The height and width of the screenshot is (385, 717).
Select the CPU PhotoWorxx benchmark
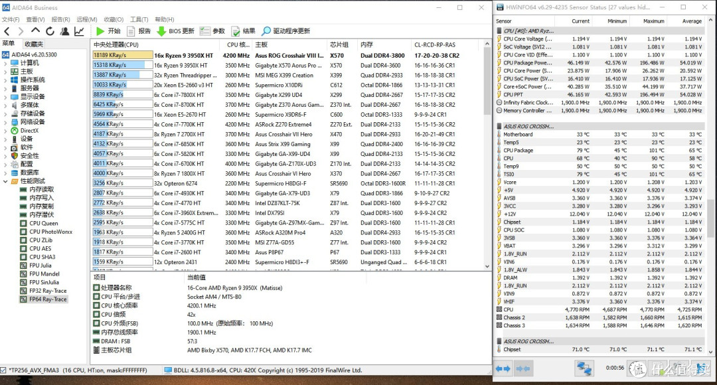pos(46,232)
